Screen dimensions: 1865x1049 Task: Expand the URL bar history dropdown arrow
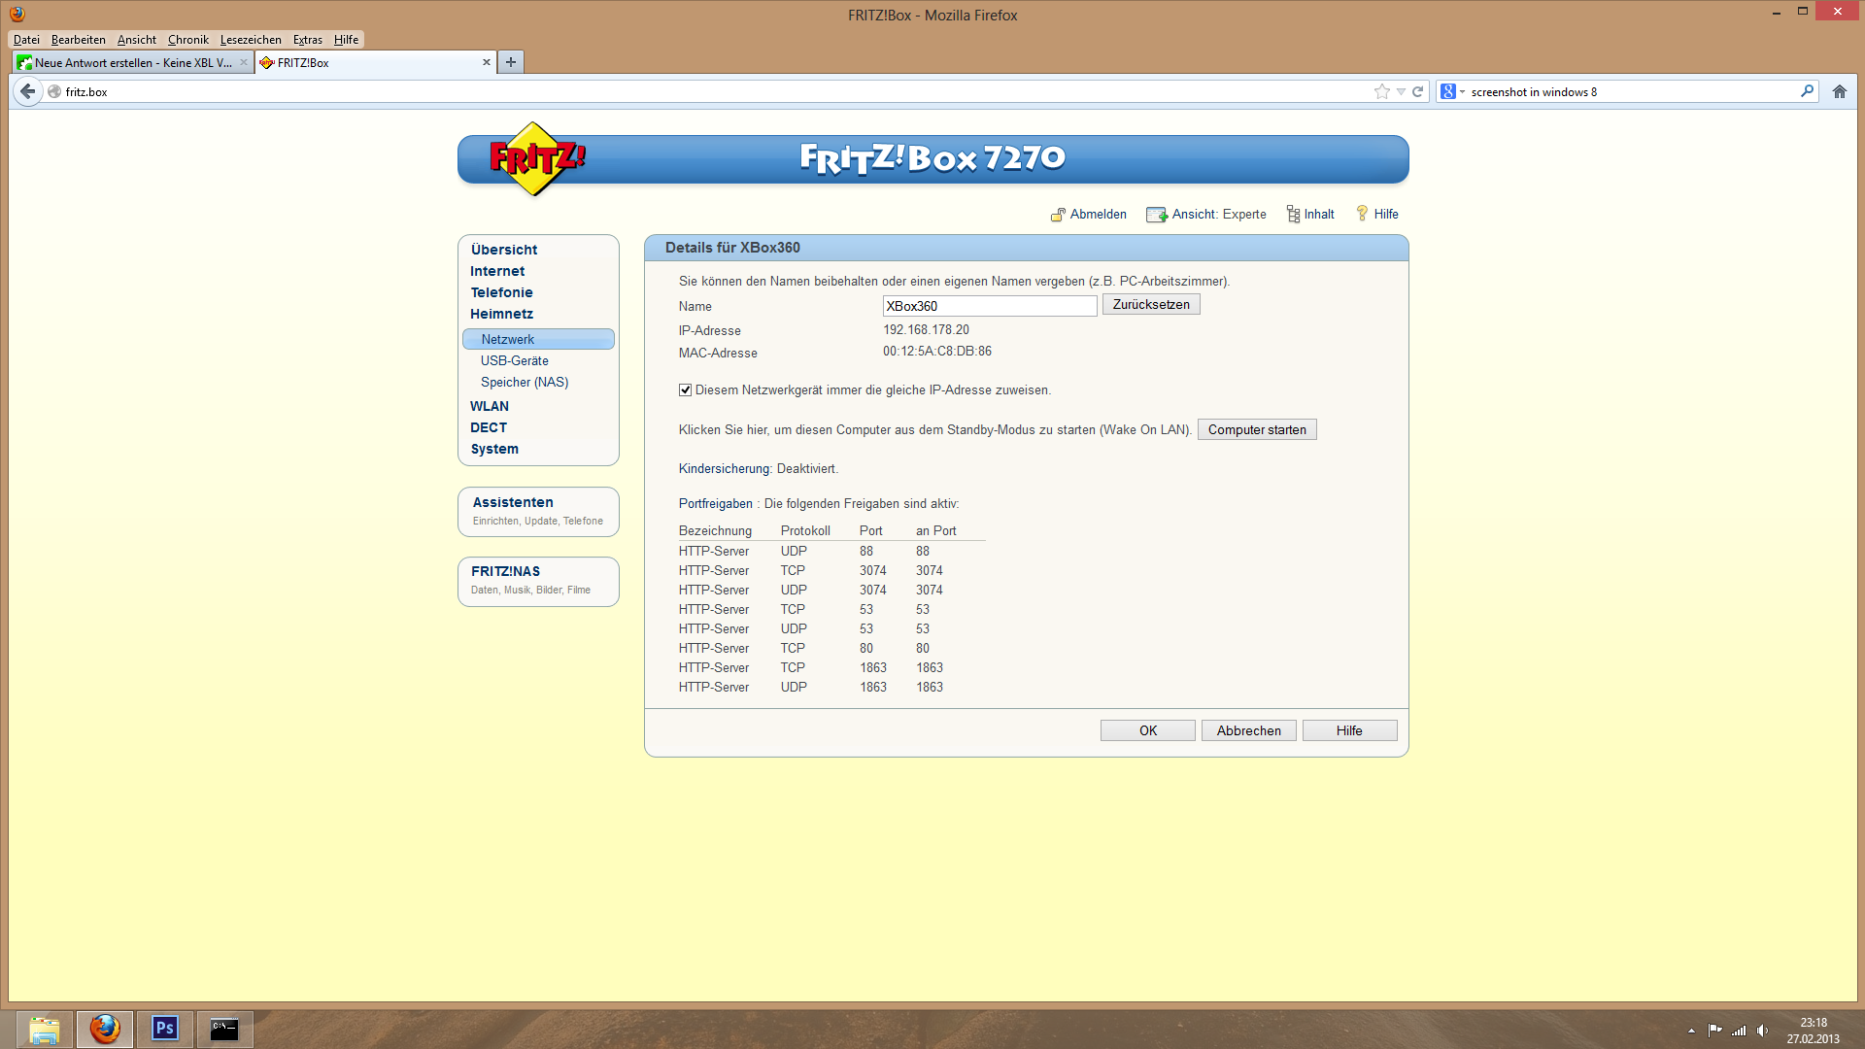click(1401, 91)
